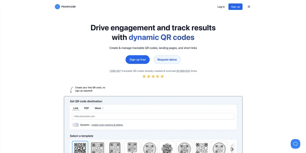Choose the second QR code template
The height and width of the screenshot is (153, 306).
tap(98, 148)
